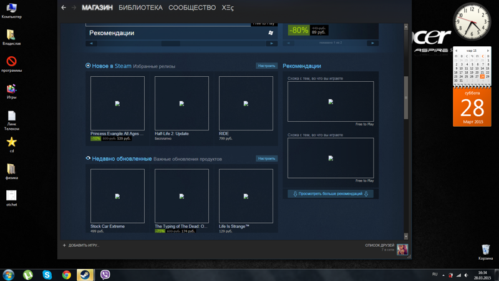499x281 pixels.
Task: Open the profile tab next to СООБЩЕСТВО
Action: [228, 7]
